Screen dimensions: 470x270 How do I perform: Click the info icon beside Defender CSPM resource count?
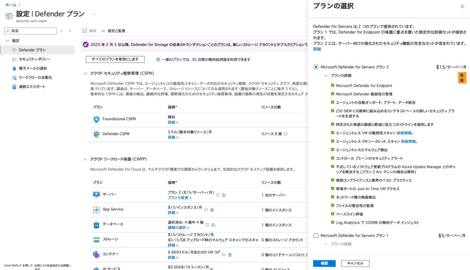click(285, 134)
